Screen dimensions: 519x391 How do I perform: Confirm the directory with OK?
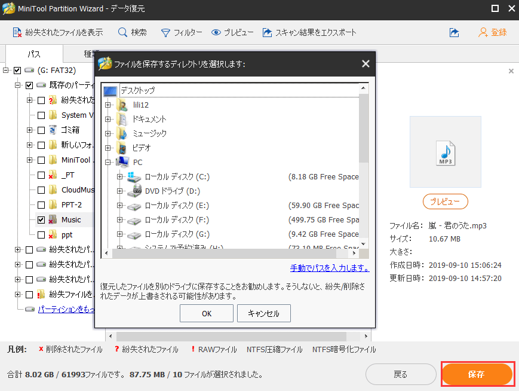[207, 313]
